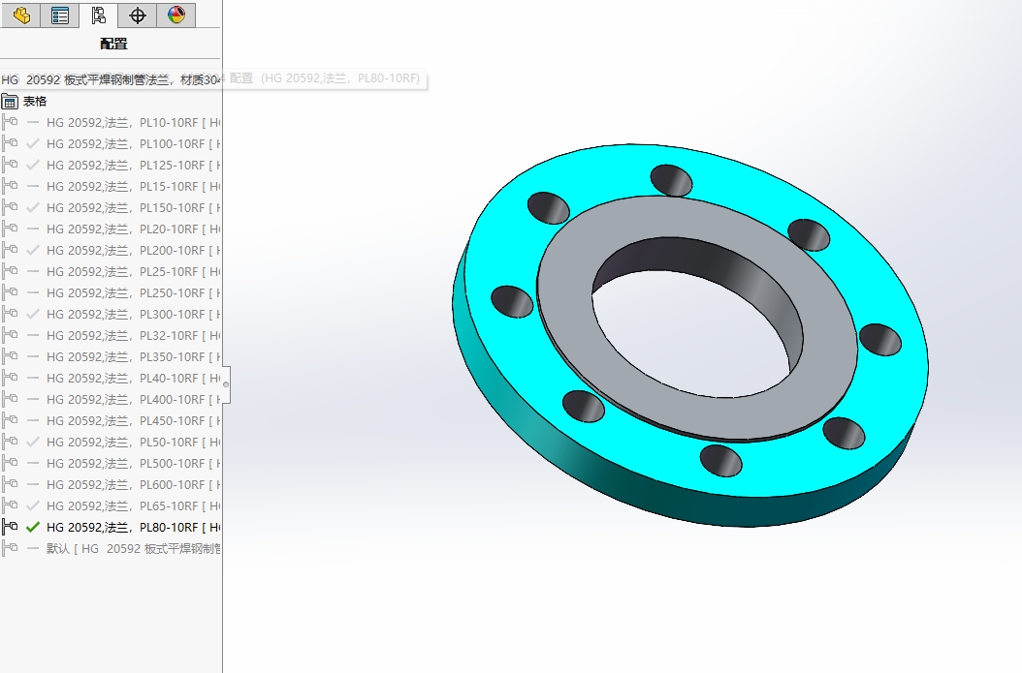
Task: Click the configuration icon of PL10-10RF
Action: click(10, 122)
